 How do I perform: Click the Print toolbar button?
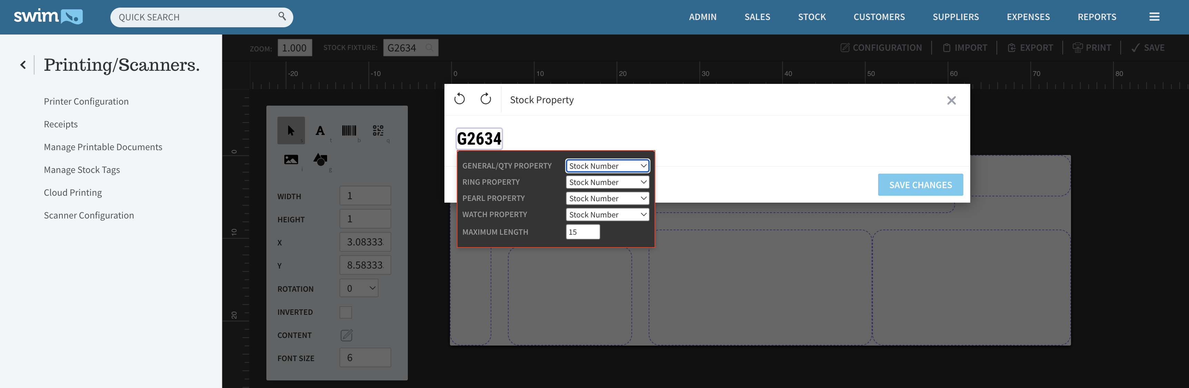pos(1092,48)
